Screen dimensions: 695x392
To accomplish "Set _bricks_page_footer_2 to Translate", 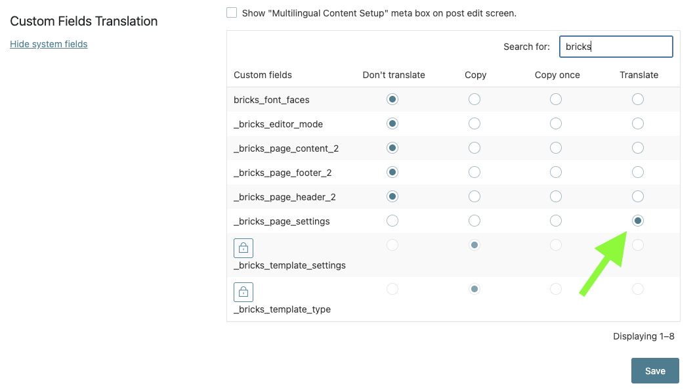I will 638,172.
